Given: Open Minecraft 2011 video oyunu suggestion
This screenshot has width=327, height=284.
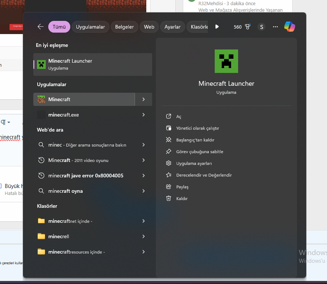Looking at the screenshot, I should click(84, 160).
